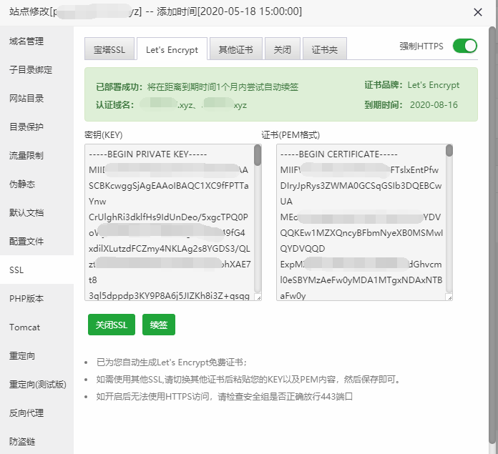498x454 pixels.
Task: Select PHP版本 in the sidebar
Action: pos(26,299)
